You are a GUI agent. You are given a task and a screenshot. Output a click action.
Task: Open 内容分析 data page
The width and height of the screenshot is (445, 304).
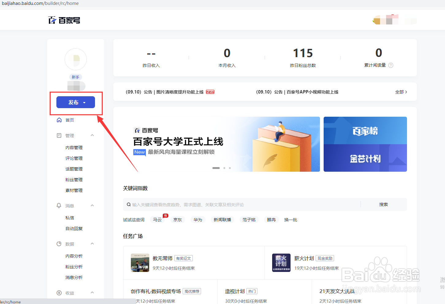point(74,256)
